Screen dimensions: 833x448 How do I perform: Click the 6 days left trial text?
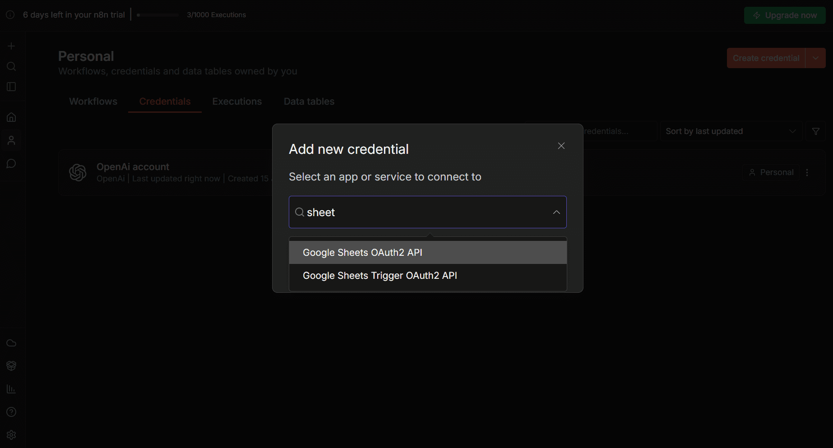point(74,15)
